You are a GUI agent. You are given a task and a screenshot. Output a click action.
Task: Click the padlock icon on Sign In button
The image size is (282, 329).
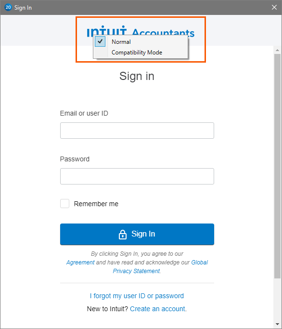coord(123,235)
